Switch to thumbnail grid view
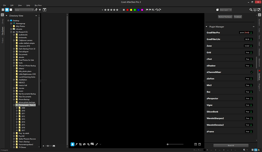This screenshot has width=262, height=152. pos(3,10)
